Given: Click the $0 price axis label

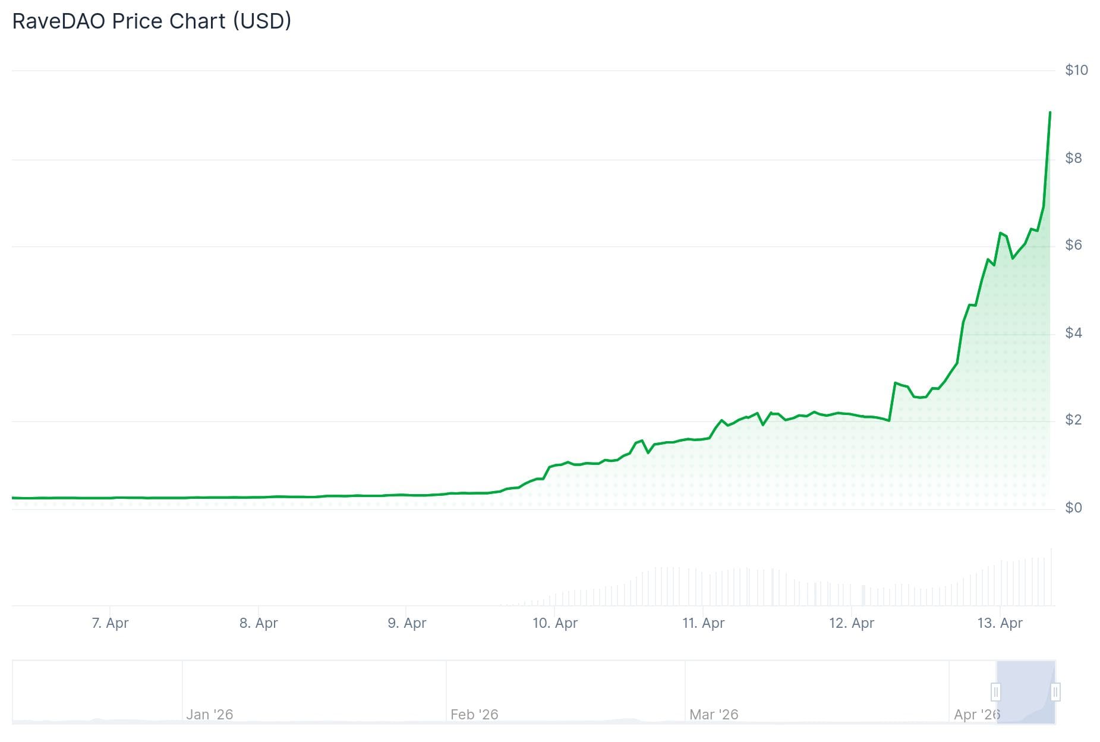Looking at the screenshot, I should pyautogui.click(x=1073, y=508).
